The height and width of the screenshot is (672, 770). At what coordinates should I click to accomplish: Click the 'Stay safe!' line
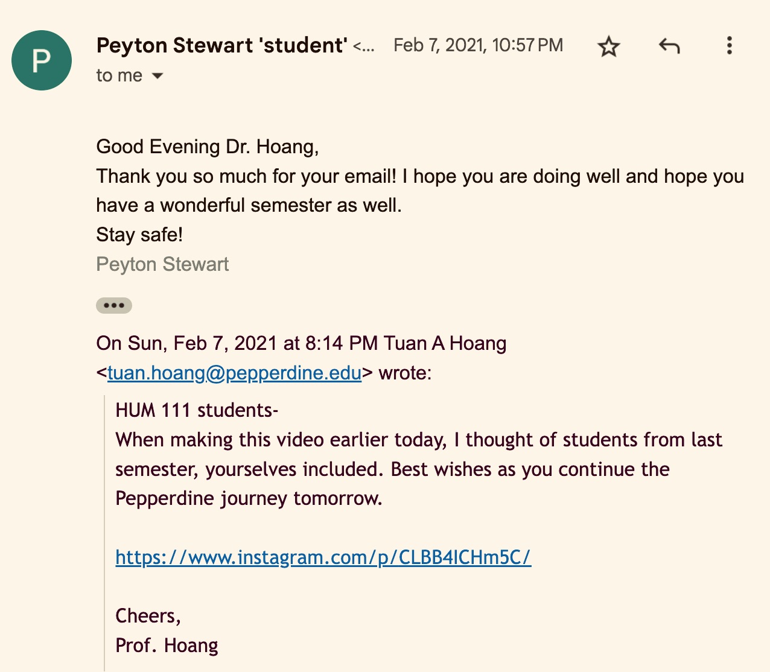139,235
